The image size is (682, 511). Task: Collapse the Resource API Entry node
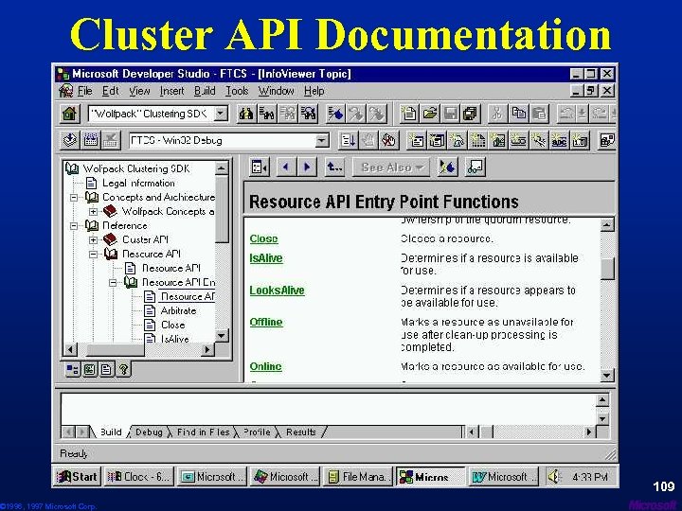pyautogui.click(x=113, y=282)
